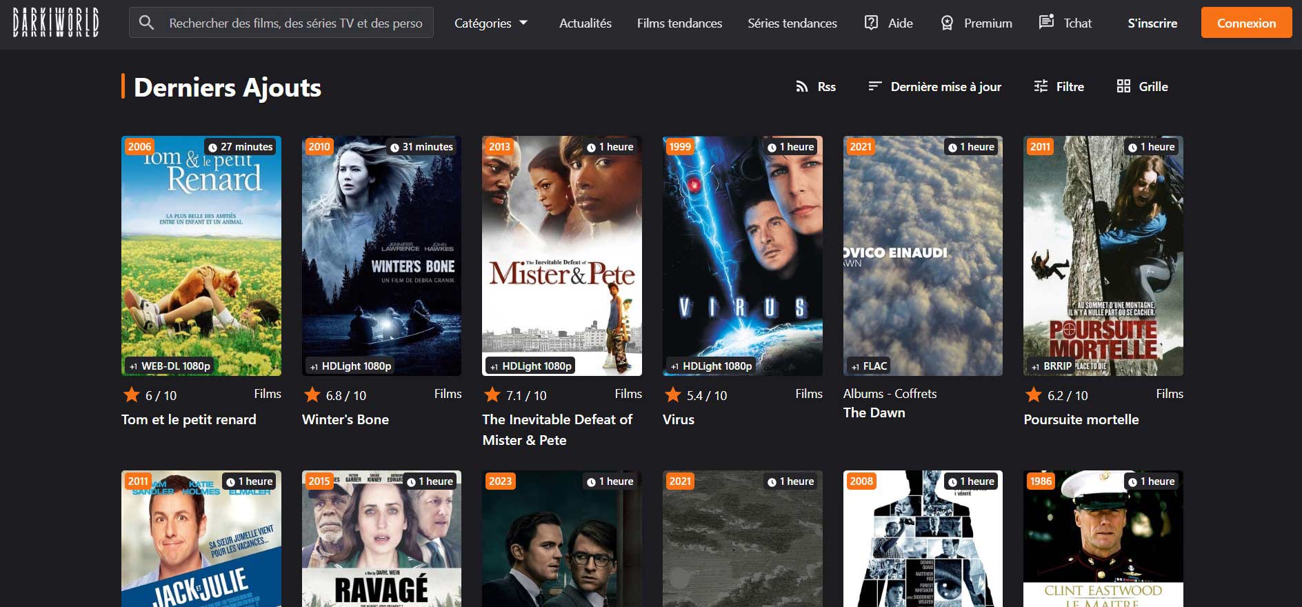Open the 2008 movie poster
This screenshot has height=607, width=1302.
click(923, 539)
